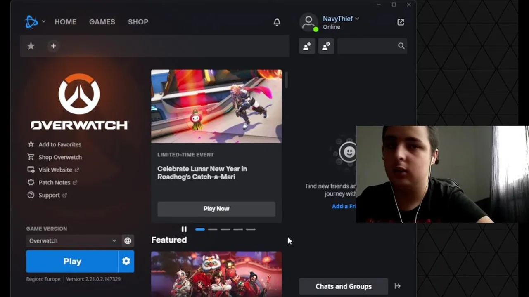
Task: Open game settings gear next to Play
Action: [x=126, y=262]
